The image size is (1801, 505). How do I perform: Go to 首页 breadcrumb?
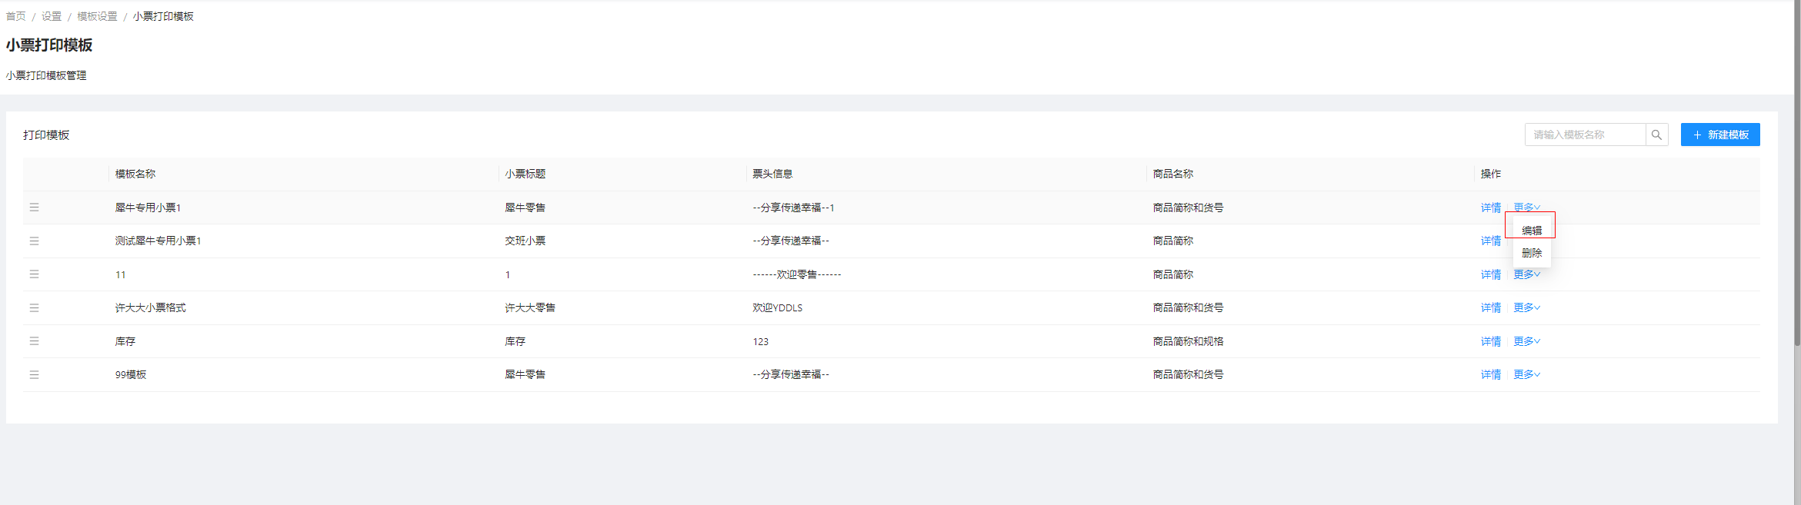[15, 16]
